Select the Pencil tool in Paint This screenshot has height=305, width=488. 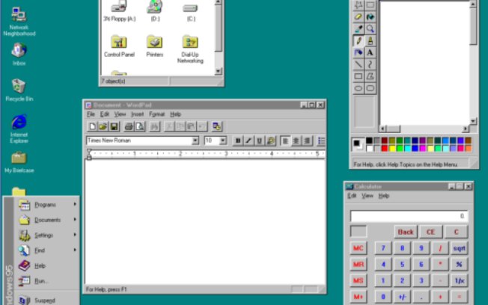pyautogui.click(x=359, y=40)
